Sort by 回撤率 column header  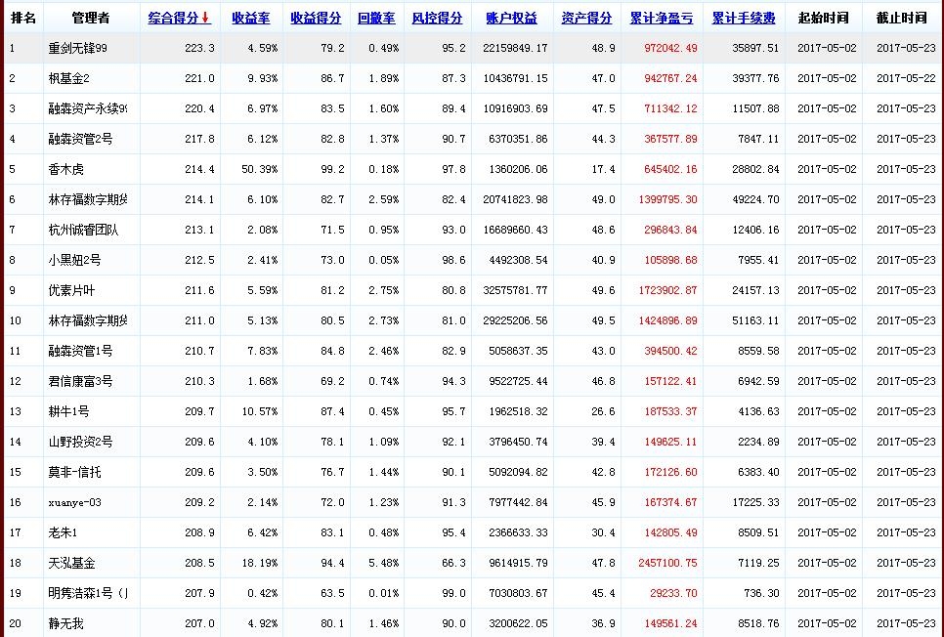point(376,19)
